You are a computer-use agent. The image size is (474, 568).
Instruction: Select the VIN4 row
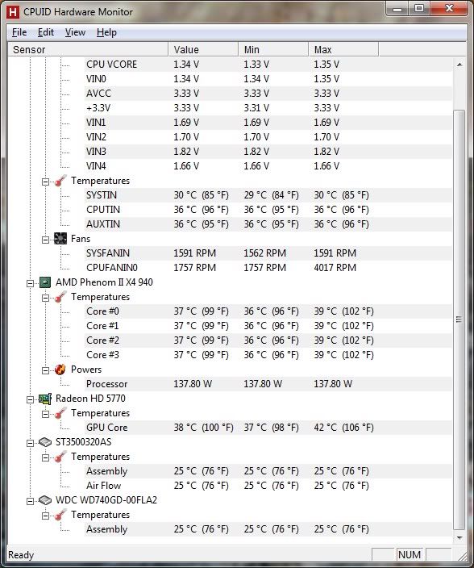[268, 166]
